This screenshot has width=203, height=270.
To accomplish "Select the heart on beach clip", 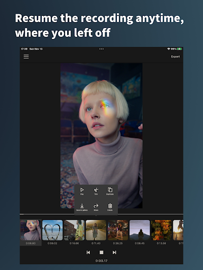I will tap(52, 230).
